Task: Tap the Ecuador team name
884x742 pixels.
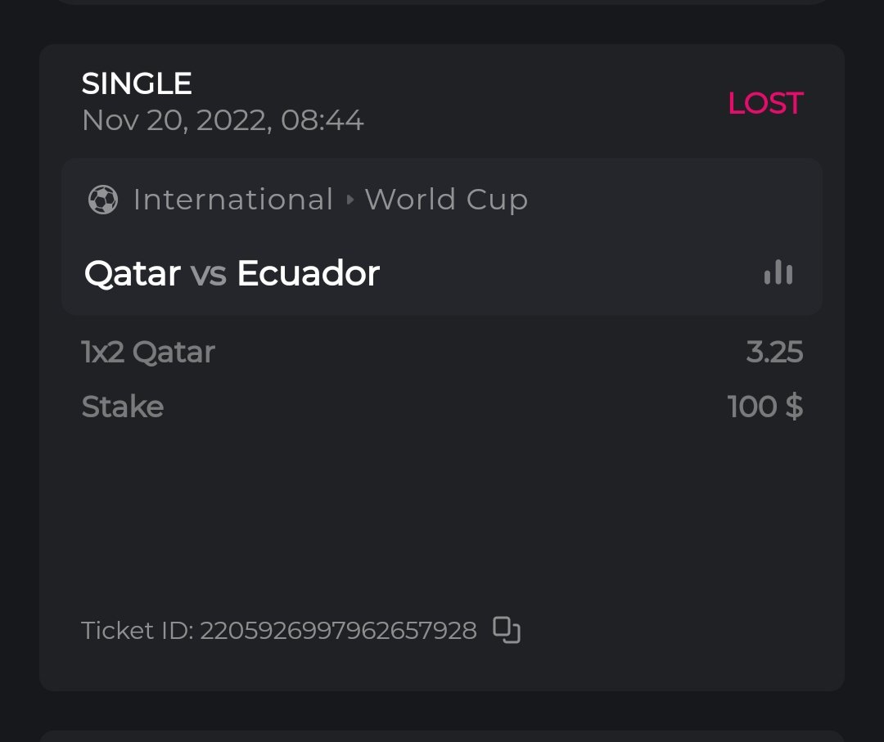Action: (308, 273)
